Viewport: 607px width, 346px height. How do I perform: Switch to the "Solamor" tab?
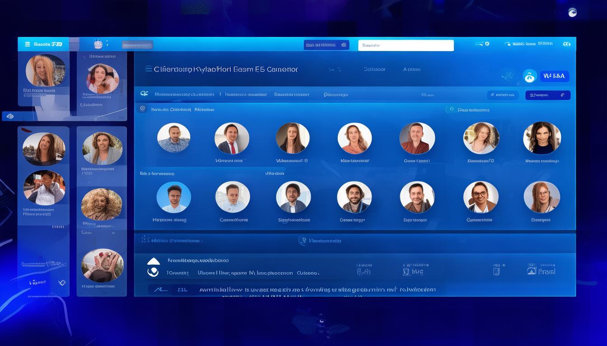click(374, 69)
